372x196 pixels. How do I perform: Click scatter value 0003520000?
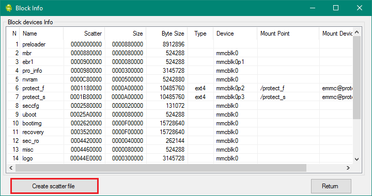pyautogui.click(x=86, y=132)
